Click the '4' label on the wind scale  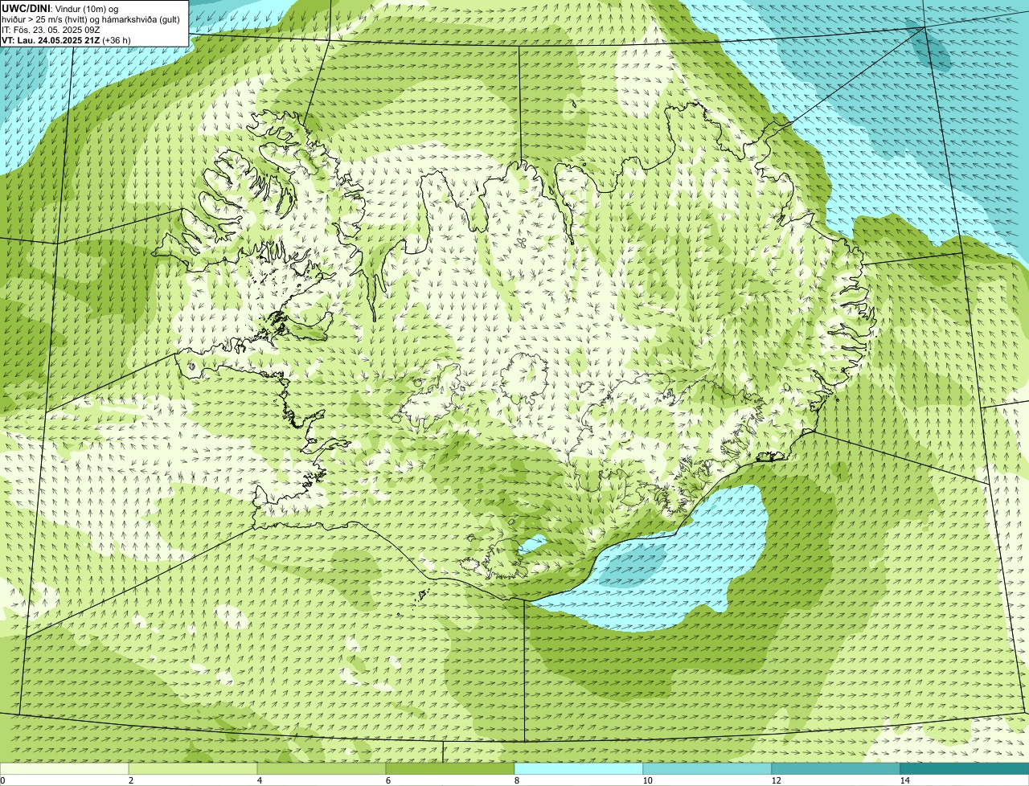coord(259,780)
